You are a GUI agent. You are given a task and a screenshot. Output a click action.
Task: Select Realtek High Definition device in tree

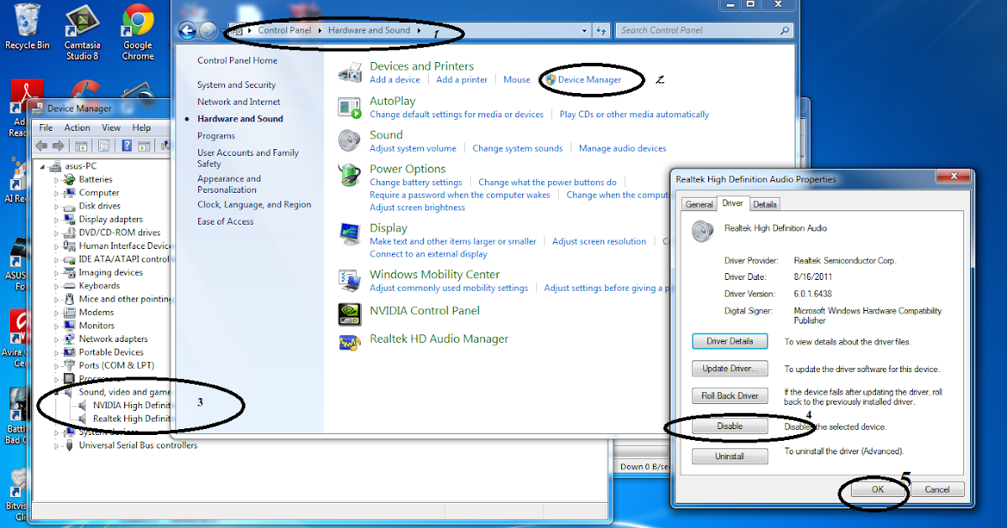pos(125,418)
